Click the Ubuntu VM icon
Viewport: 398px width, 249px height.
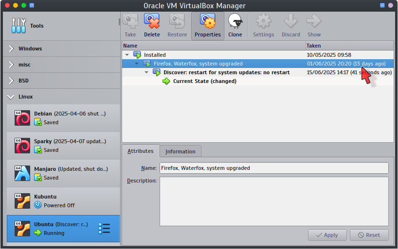pos(22,229)
